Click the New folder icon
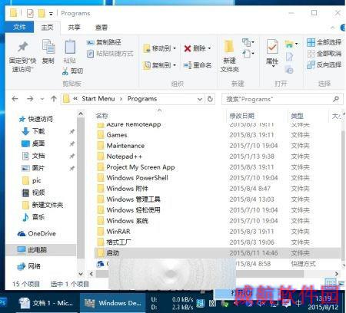 pos(229,47)
